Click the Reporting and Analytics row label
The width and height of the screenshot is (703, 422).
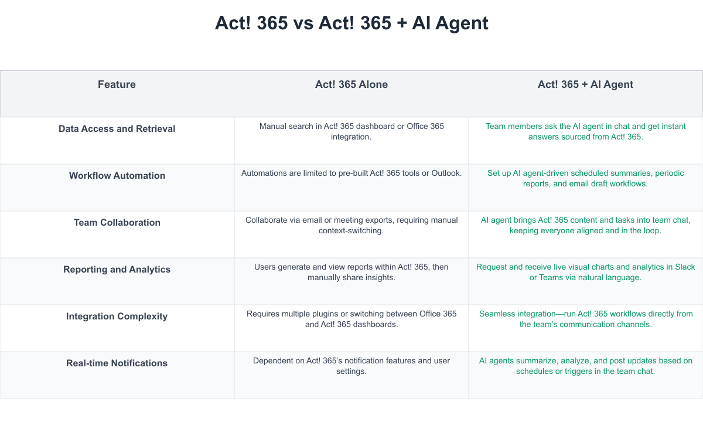[117, 270]
